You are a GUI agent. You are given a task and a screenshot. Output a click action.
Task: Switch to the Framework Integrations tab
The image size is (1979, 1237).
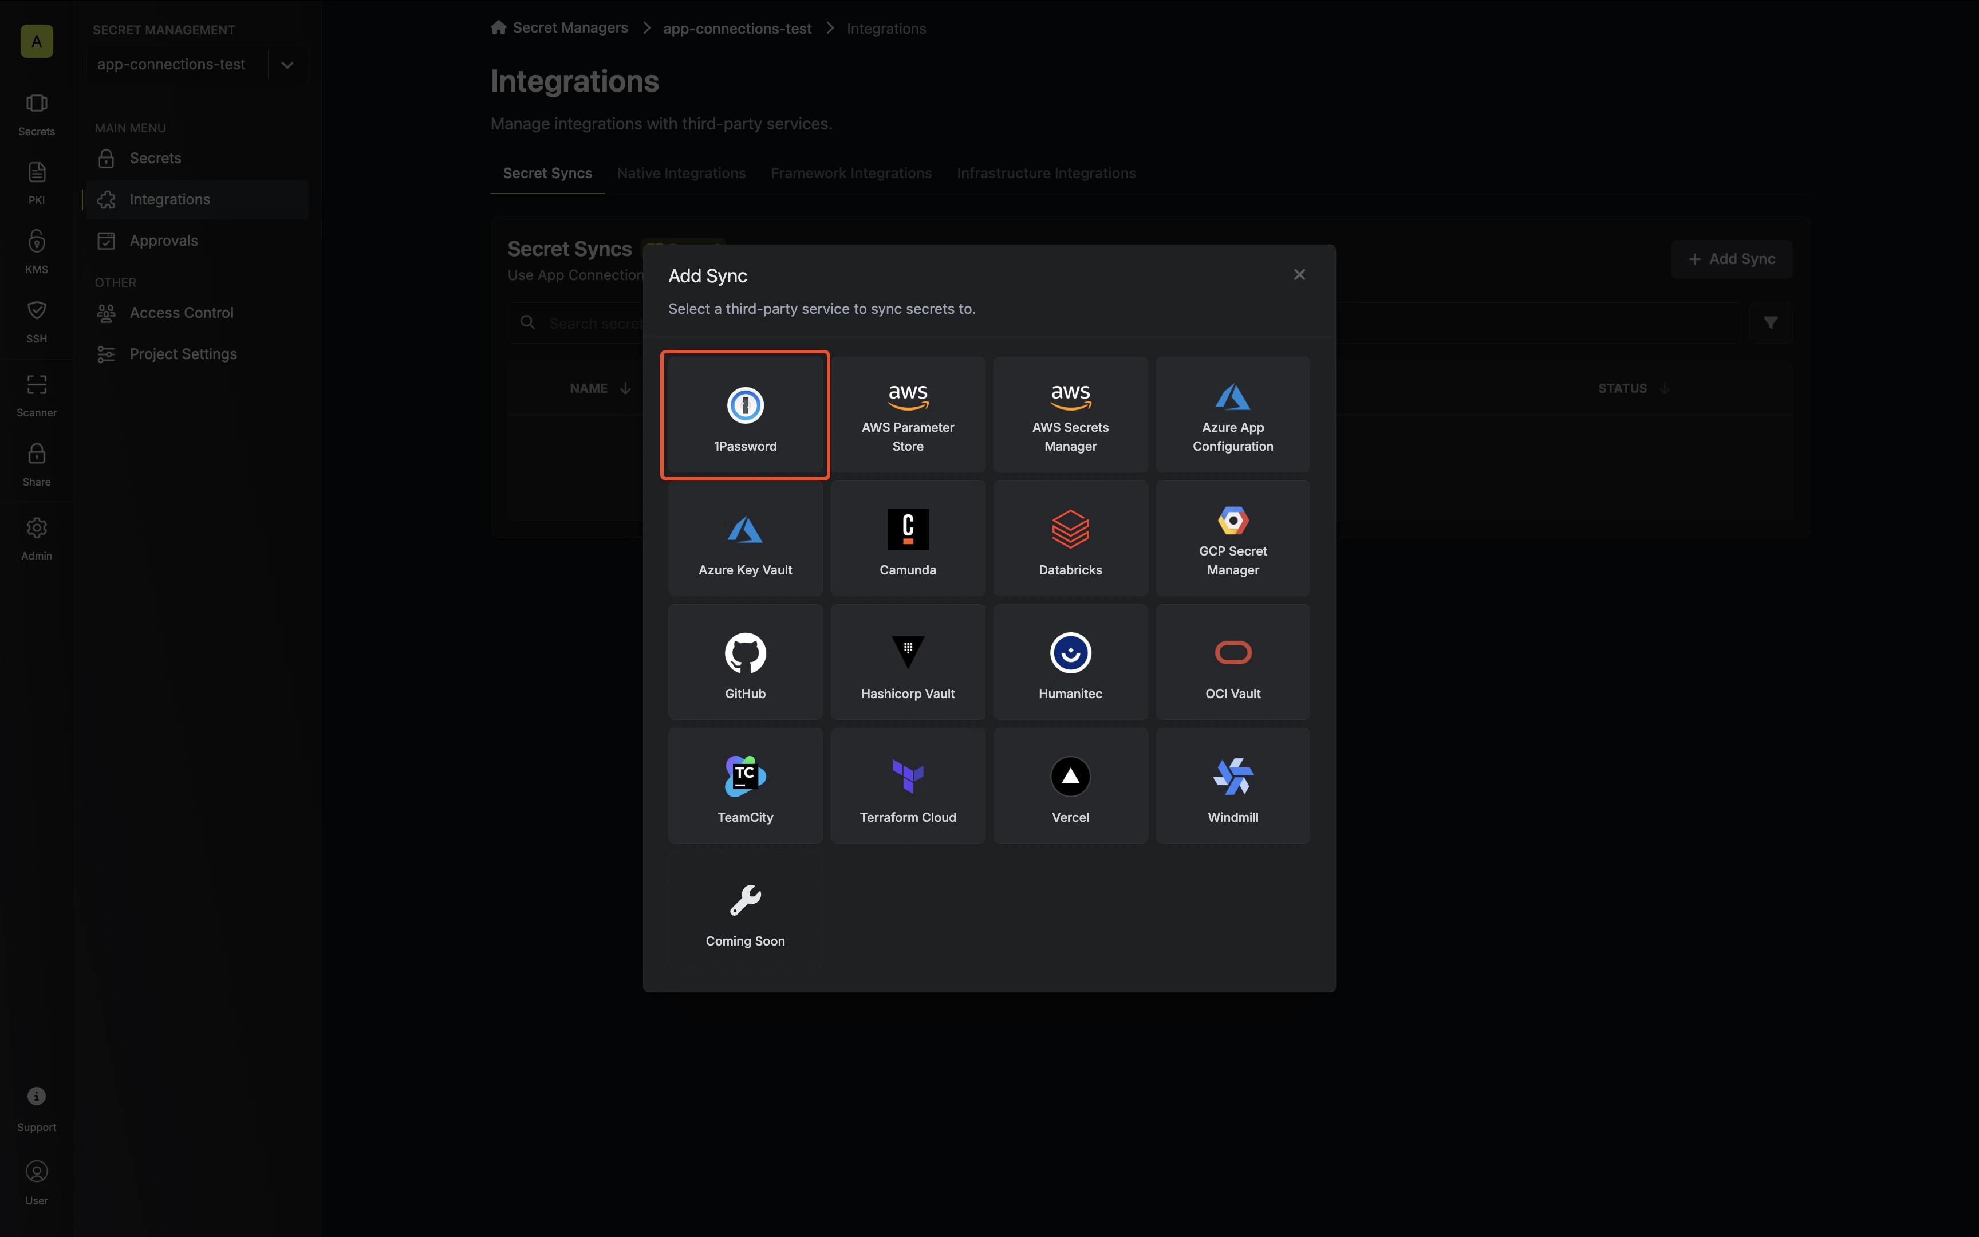851,174
